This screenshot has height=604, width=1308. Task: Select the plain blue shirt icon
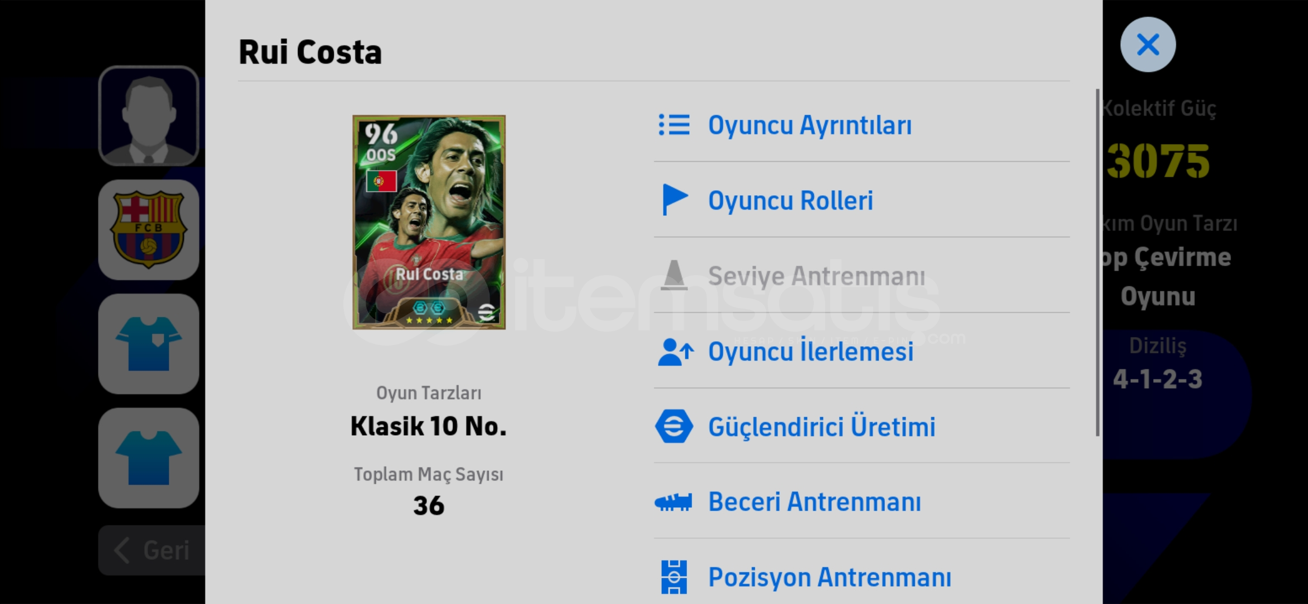(x=149, y=458)
